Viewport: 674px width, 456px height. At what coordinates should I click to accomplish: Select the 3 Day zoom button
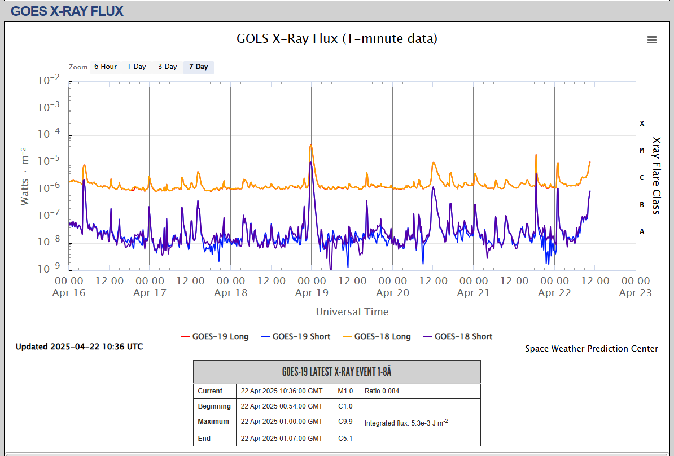[167, 67]
